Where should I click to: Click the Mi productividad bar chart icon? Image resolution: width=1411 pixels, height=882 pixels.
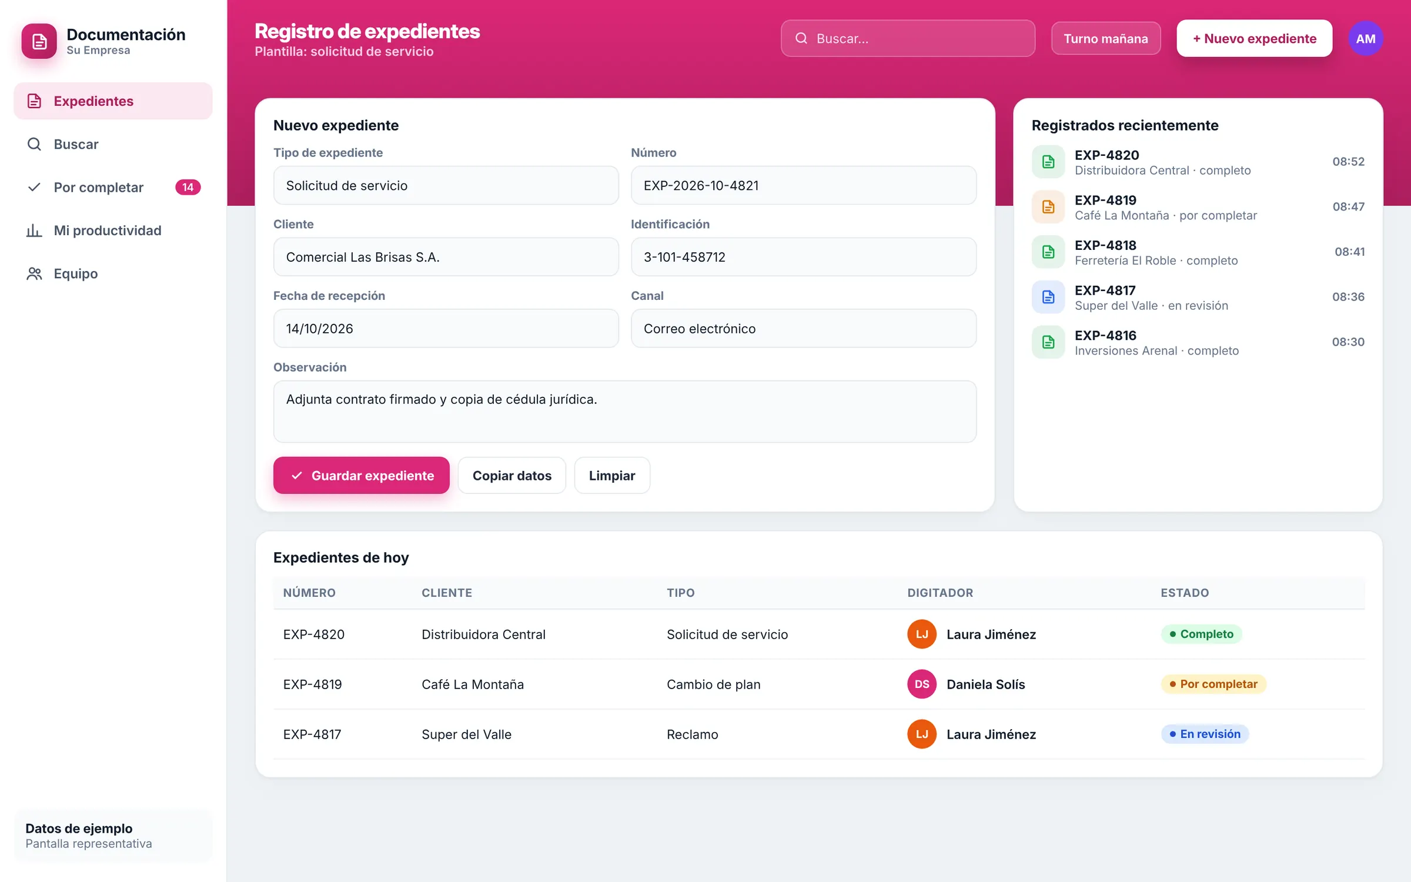pyautogui.click(x=34, y=230)
